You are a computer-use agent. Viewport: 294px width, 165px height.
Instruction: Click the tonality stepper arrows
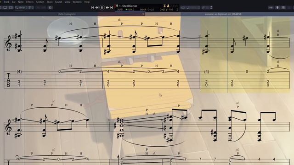click(211, 7)
